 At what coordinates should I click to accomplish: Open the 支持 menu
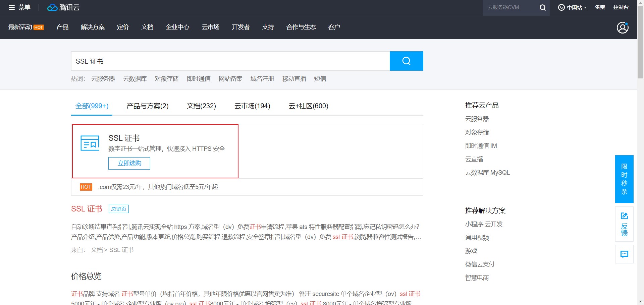point(268,27)
